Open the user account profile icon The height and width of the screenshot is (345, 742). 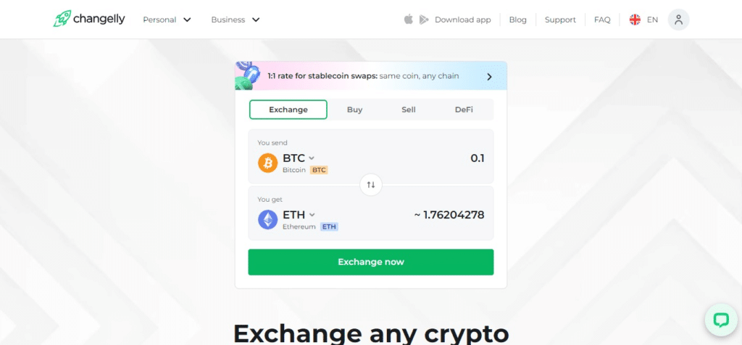678,20
